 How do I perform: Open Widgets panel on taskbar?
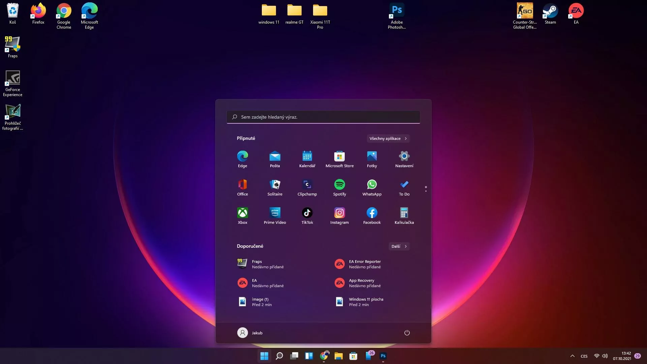pos(309,356)
